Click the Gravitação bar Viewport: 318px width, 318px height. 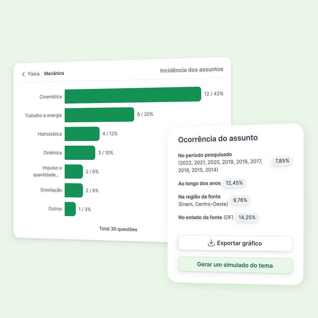coord(74,190)
